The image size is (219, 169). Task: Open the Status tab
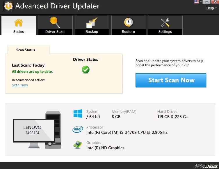19,25
